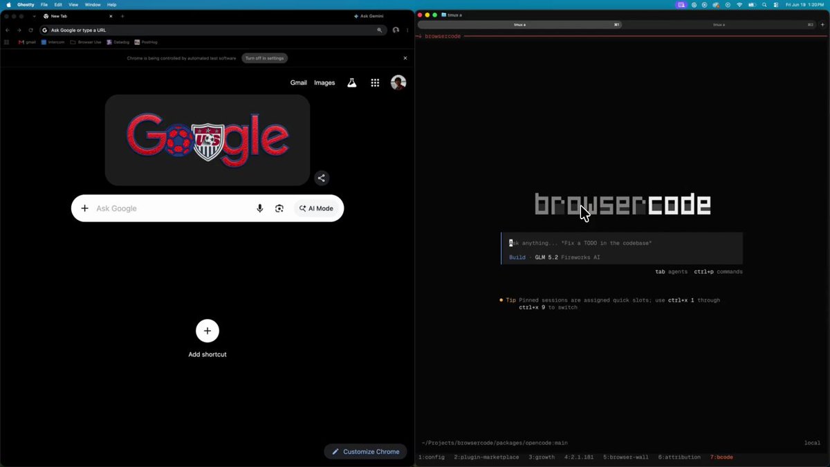Open Spotlight search in the menu bar
The height and width of the screenshot is (467, 830).
[x=764, y=5]
